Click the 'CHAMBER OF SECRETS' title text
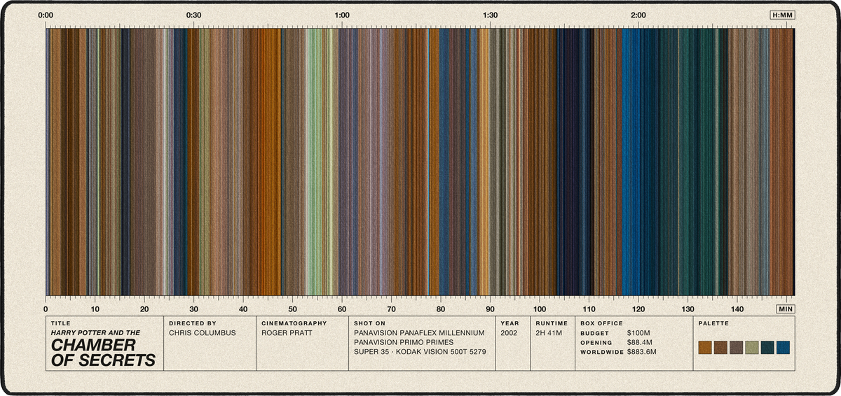841x396 pixels. pyautogui.click(x=102, y=353)
